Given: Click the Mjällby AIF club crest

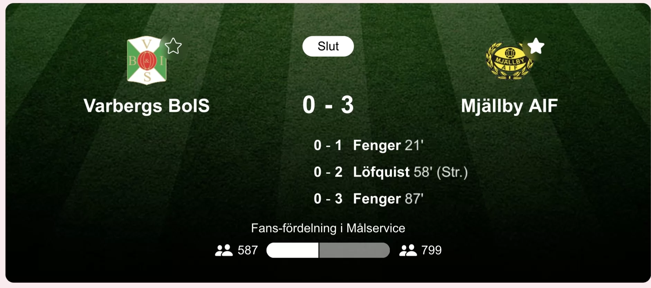Looking at the screenshot, I should (x=509, y=61).
